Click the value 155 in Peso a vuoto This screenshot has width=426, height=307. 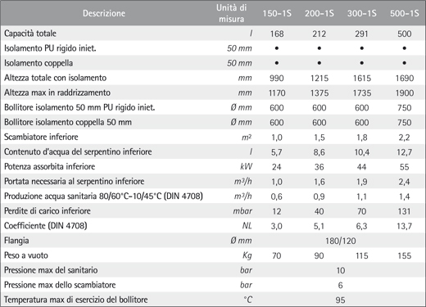click(x=405, y=256)
